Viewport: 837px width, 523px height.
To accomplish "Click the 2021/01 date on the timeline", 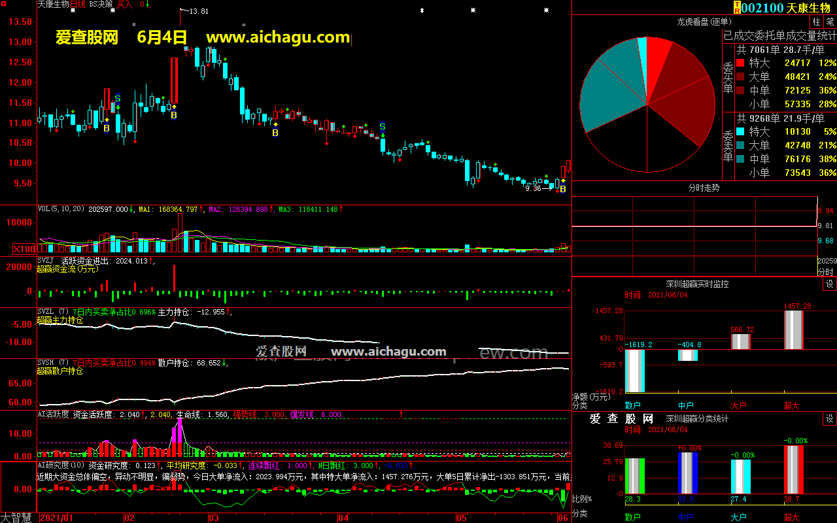I will click(x=57, y=518).
